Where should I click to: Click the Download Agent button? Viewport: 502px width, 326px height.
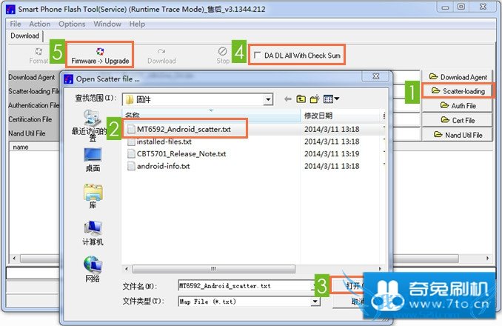click(x=457, y=77)
